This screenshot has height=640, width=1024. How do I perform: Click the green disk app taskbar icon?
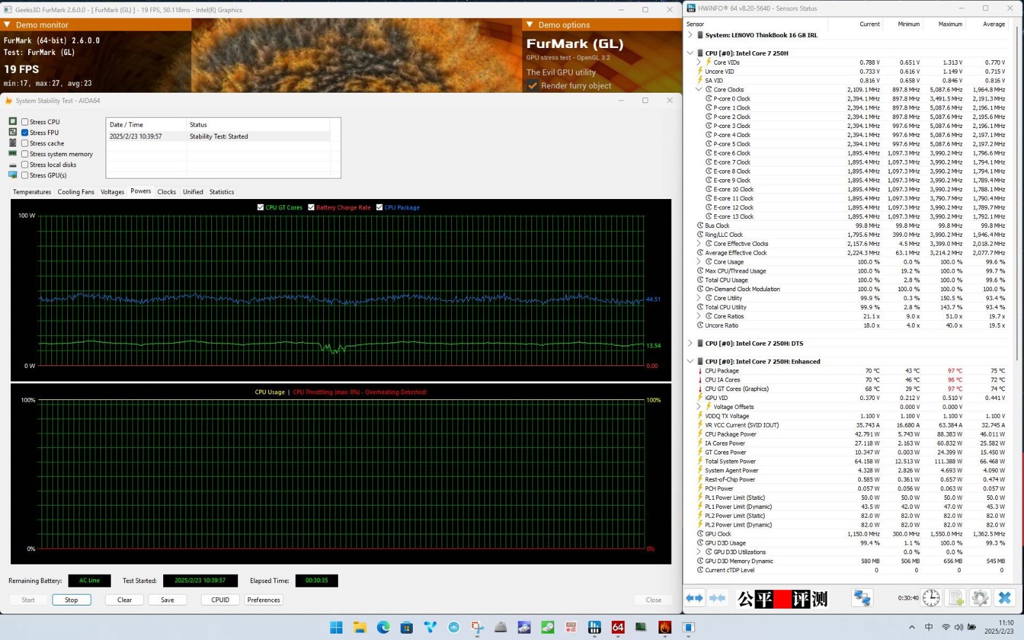tap(547, 627)
